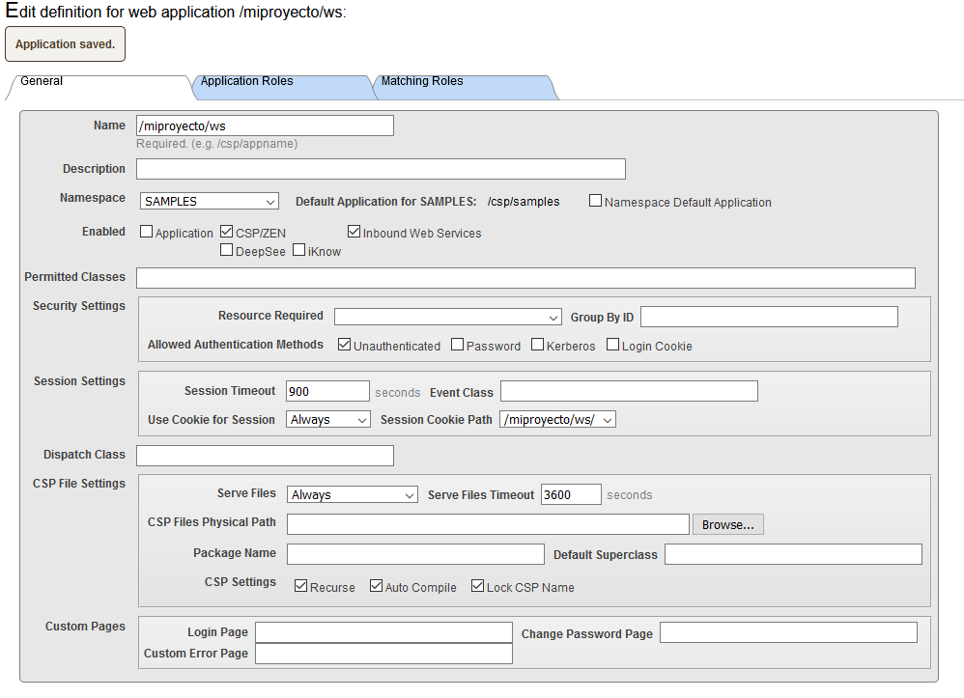Click the Browse button for physical path

pyautogui.click(x=728, y=524)
